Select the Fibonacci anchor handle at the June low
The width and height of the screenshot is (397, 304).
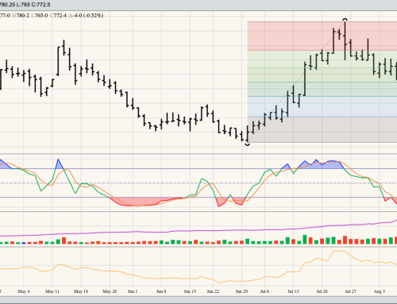[248, 144]
